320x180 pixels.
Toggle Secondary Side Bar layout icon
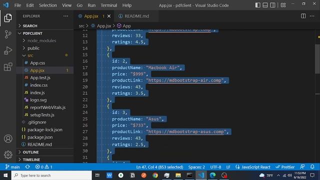click(272, 5)
